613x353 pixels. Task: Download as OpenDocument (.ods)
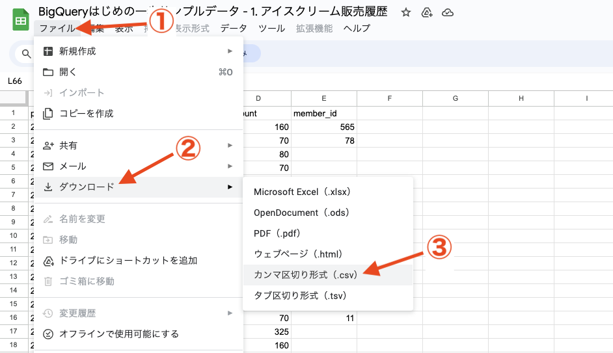point(327,213)
